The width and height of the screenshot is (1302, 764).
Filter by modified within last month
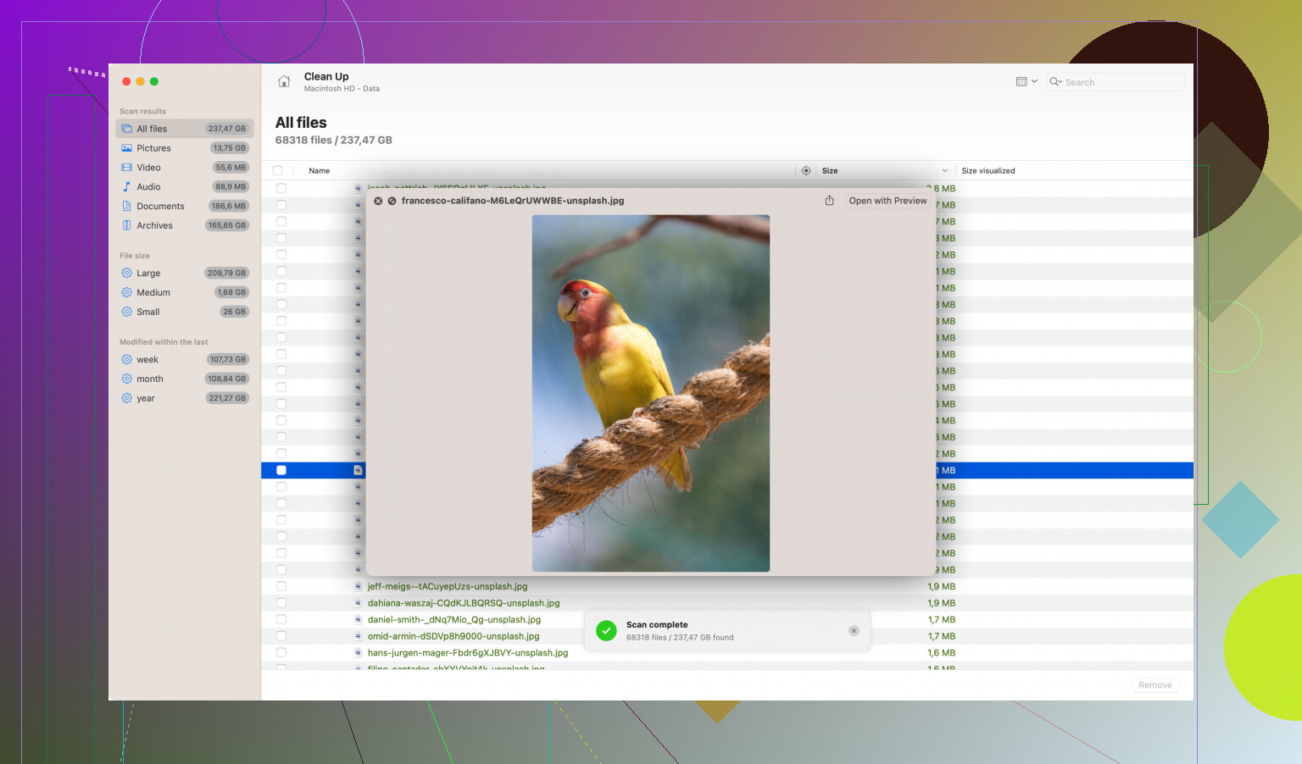click(x=150, y=379)
